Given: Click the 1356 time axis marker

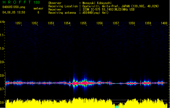Looking at the screenshot, I should click(x=99, y=23).
